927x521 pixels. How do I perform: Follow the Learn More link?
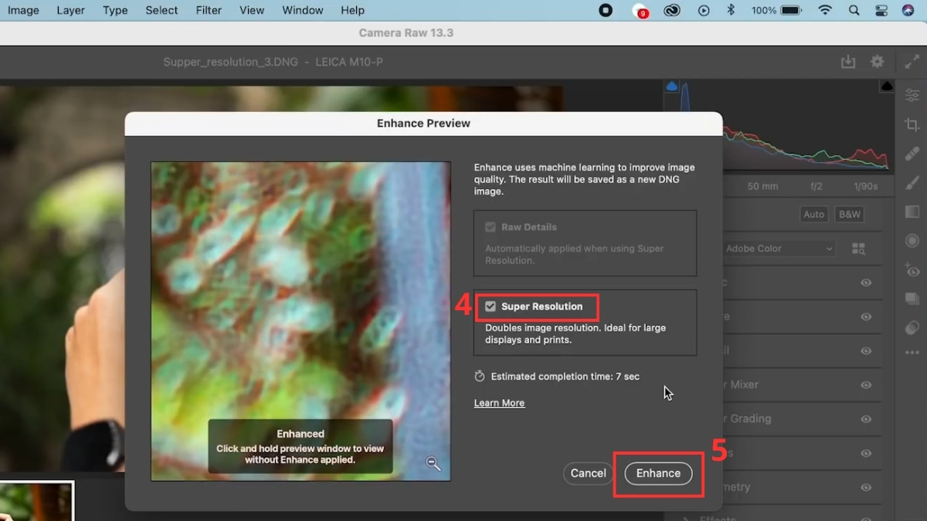click(499, 403)
